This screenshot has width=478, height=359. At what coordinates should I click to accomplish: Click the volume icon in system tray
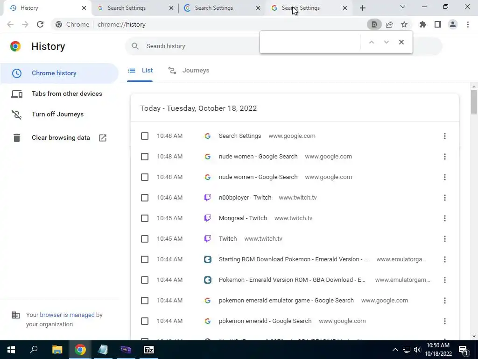pyautogui.click(x=417, y=350)
